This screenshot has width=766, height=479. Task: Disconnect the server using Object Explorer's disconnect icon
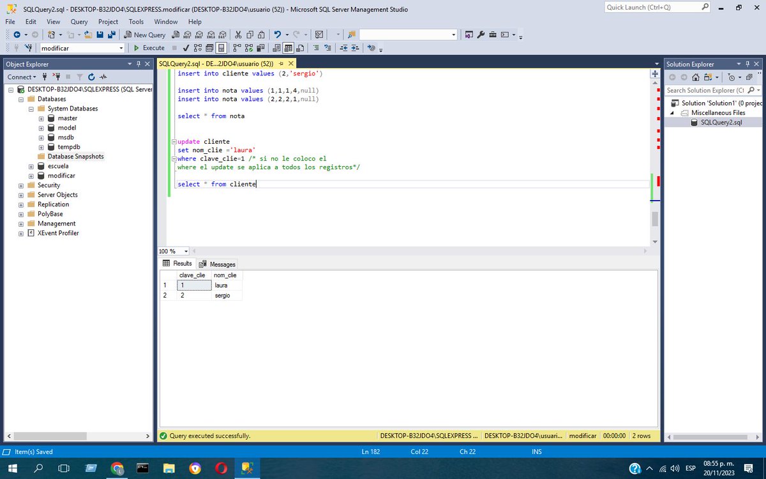[x=56, y=77]
